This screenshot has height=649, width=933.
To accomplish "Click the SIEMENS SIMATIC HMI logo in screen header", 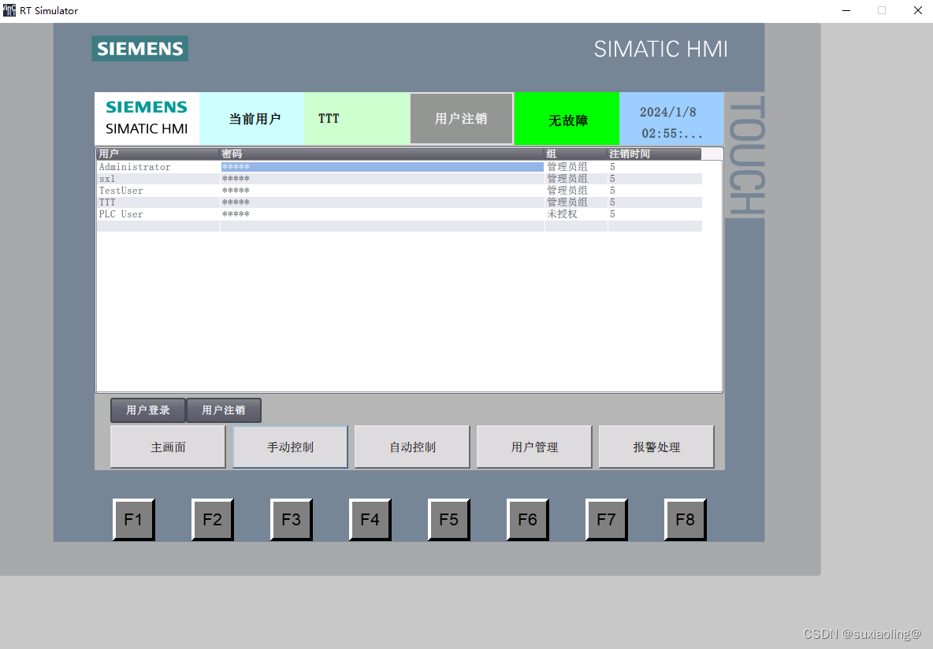I will coord(147,118).
